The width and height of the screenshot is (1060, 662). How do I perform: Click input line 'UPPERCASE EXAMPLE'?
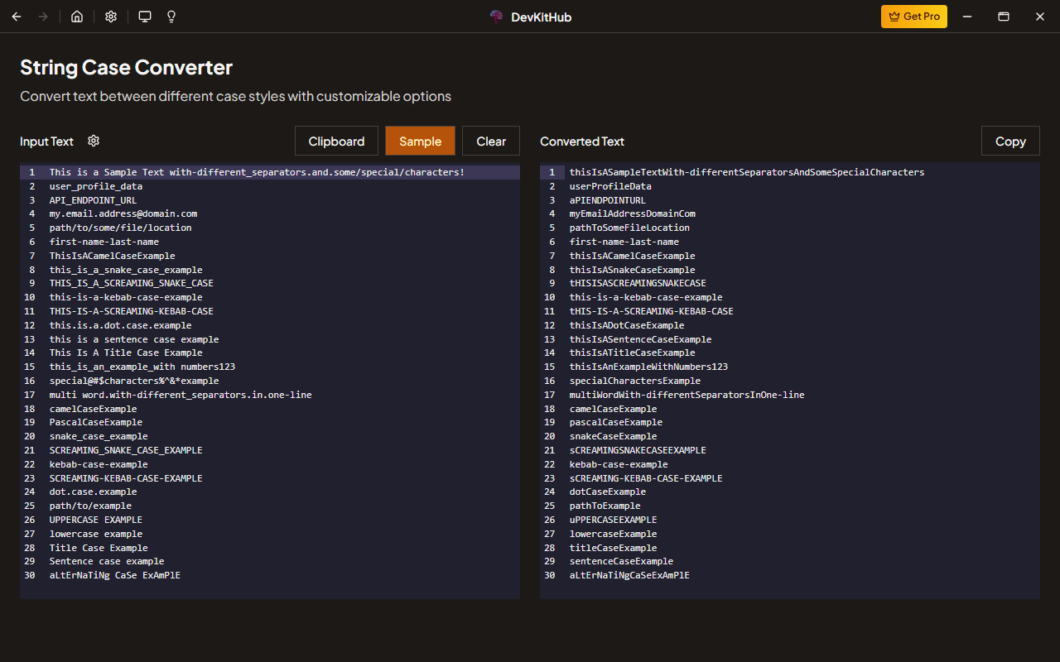96,520
